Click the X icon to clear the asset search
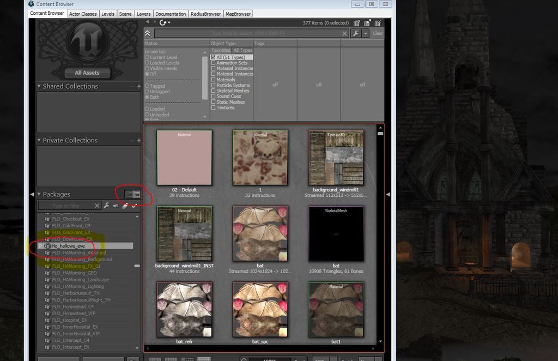 (344, 34)
